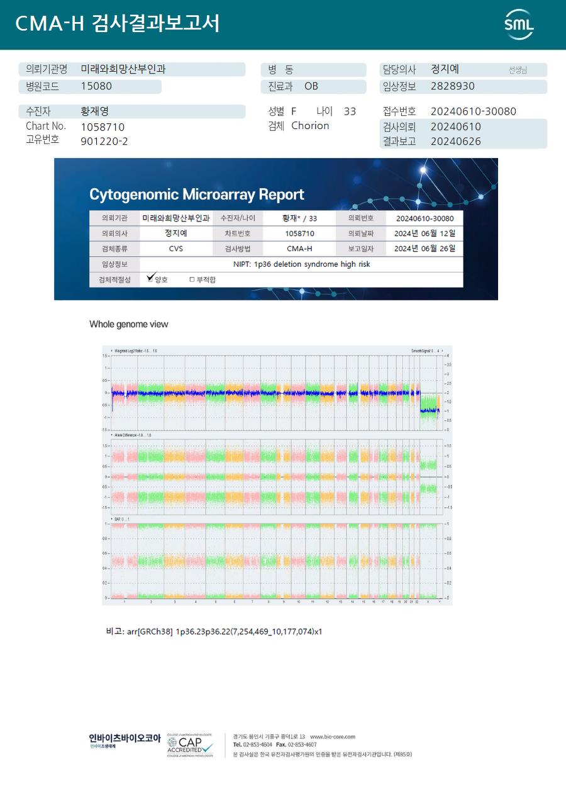Click the X chromosome deletion segment
Screen dimensions: 566x800
point(430,410)
